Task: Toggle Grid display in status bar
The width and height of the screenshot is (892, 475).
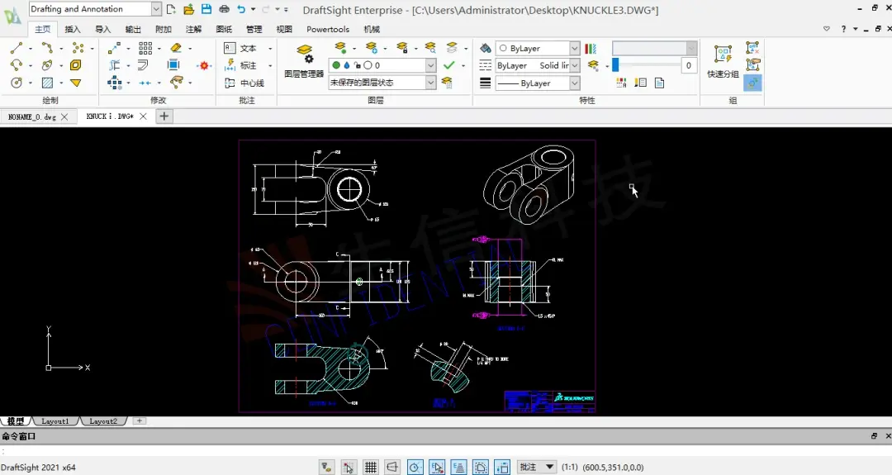Action: [x=371, y=467]
